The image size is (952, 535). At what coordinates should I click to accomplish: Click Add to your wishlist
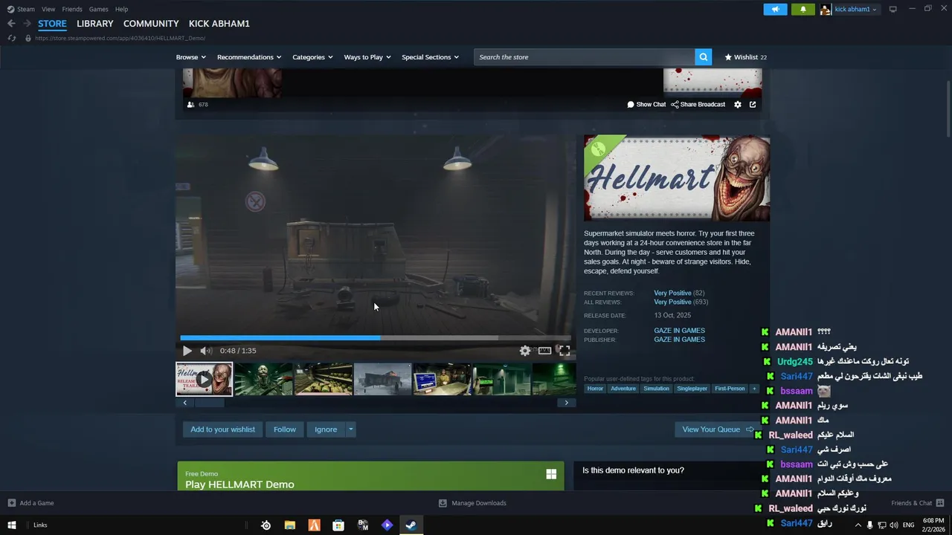[x=222, y=429]
